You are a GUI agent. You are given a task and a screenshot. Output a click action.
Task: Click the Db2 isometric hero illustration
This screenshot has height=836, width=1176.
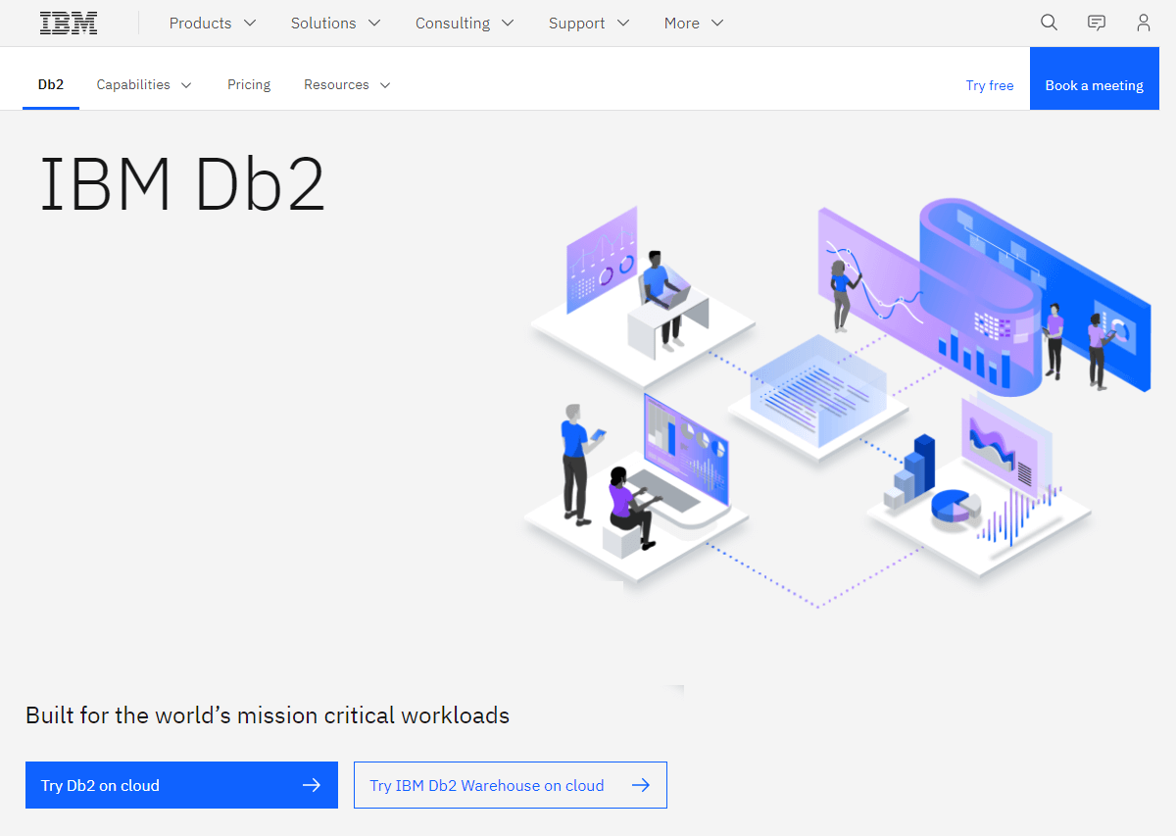coord(836,402)
